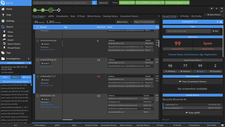Toggle the select-all checkbox in Domain header

coord(37,27)
